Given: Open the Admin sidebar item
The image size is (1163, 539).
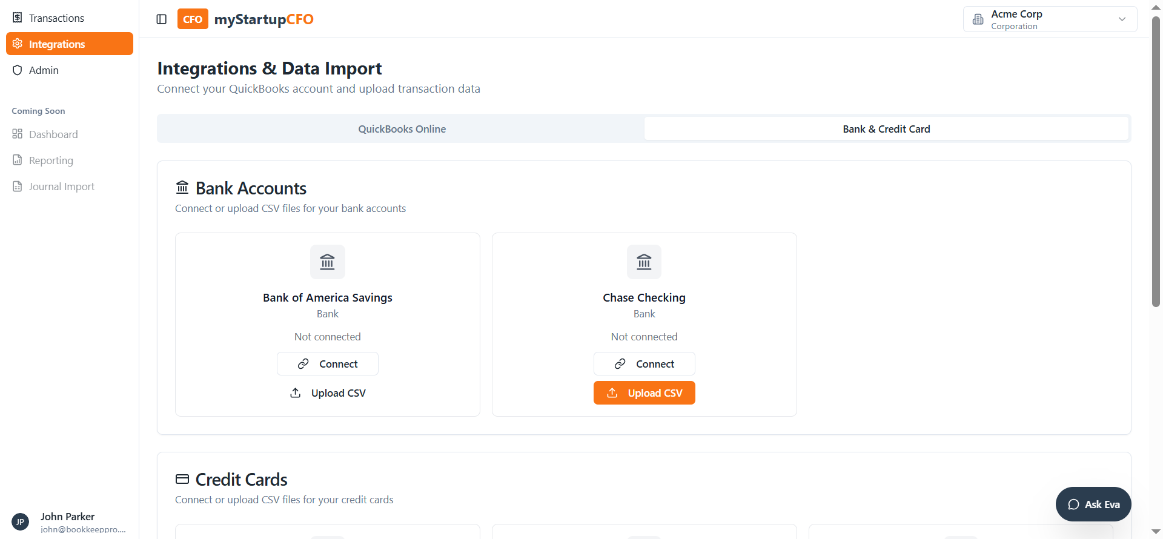Looking at the screenshot, I should point(44,70).
